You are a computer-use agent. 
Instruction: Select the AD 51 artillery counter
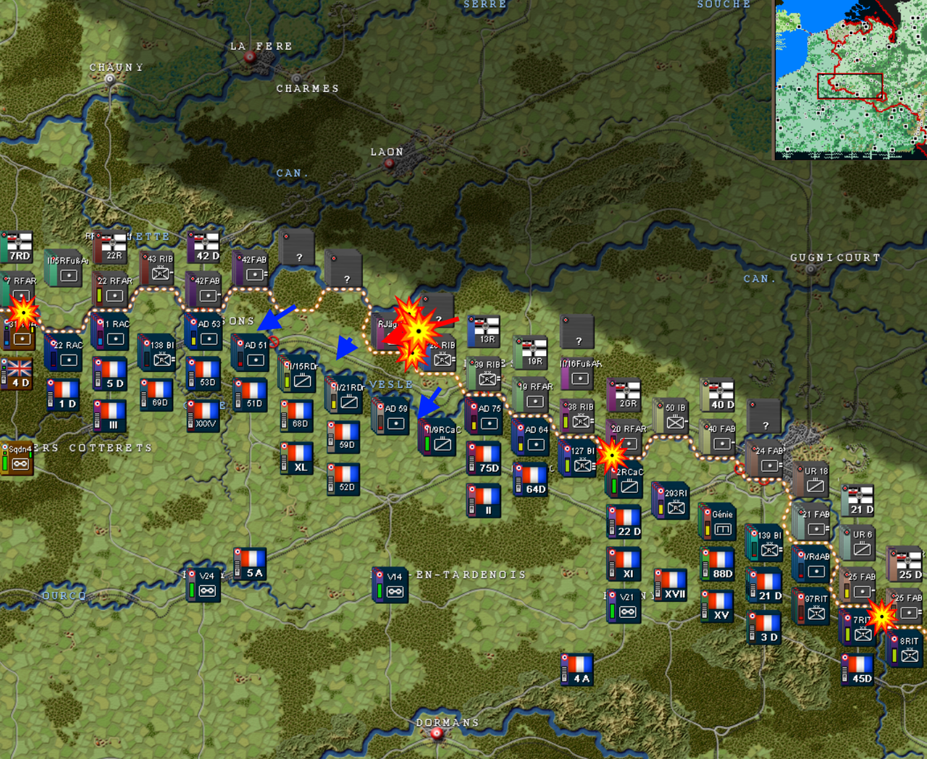[x=251, y=352]
